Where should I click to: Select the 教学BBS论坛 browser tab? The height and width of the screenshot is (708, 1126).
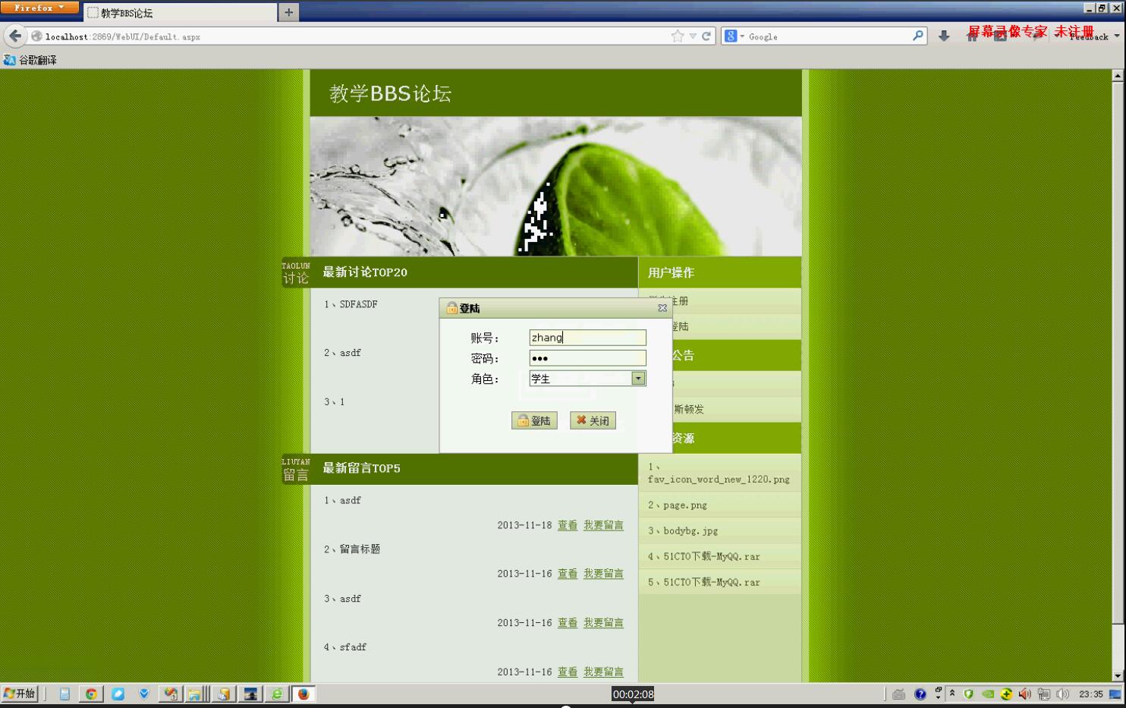coord(181,13)
